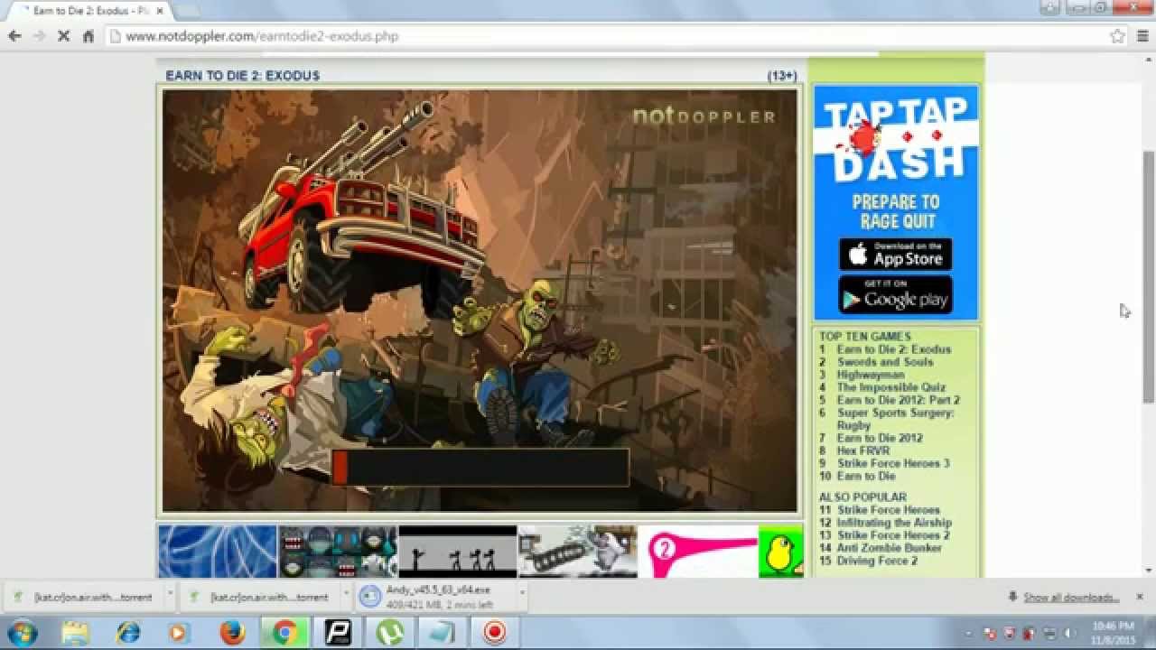
Task: Click the Earn to Die 2: Exodus heading
Action: (242, 76)
